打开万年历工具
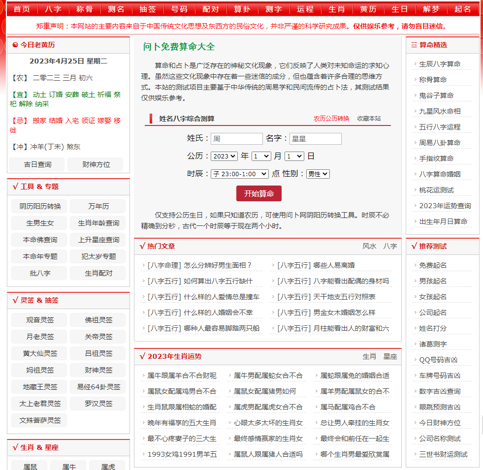 [x=97, y=206]
